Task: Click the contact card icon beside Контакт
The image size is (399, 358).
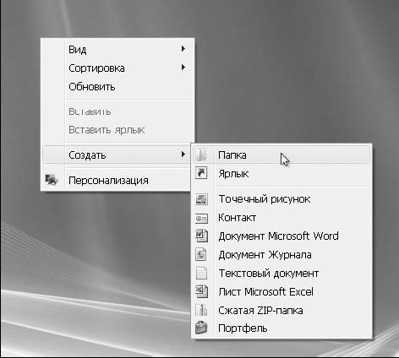Action: coord(201,219)
